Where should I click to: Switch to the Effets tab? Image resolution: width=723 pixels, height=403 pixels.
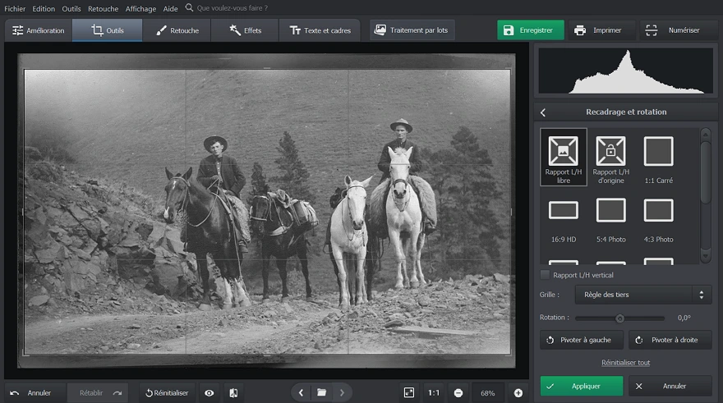246,30
